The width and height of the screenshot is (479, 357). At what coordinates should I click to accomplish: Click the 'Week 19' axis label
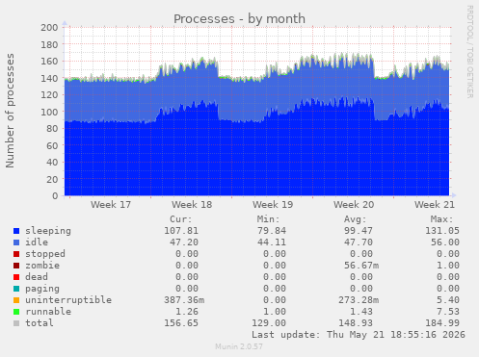273,205
